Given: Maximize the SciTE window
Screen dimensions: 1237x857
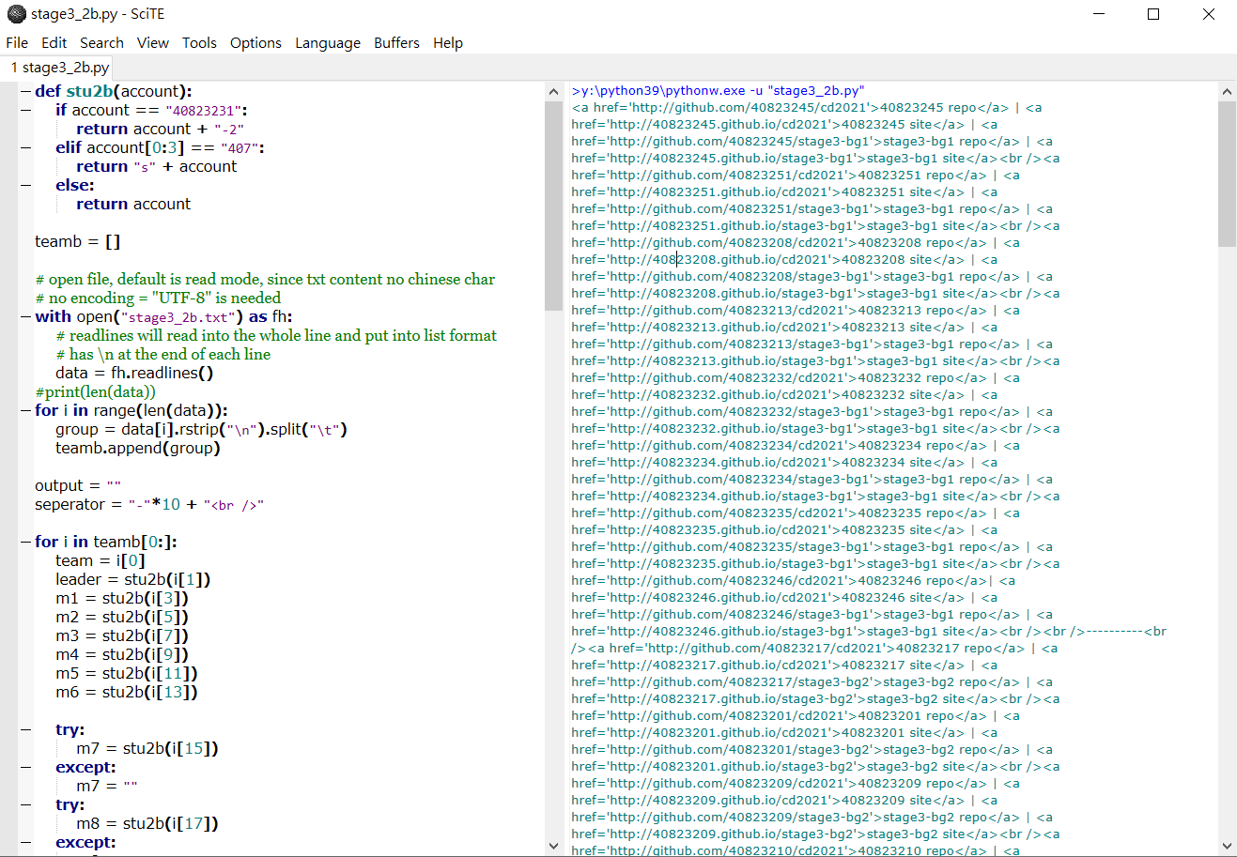Looking at the screenshot, I should (x=1153, y=14).
